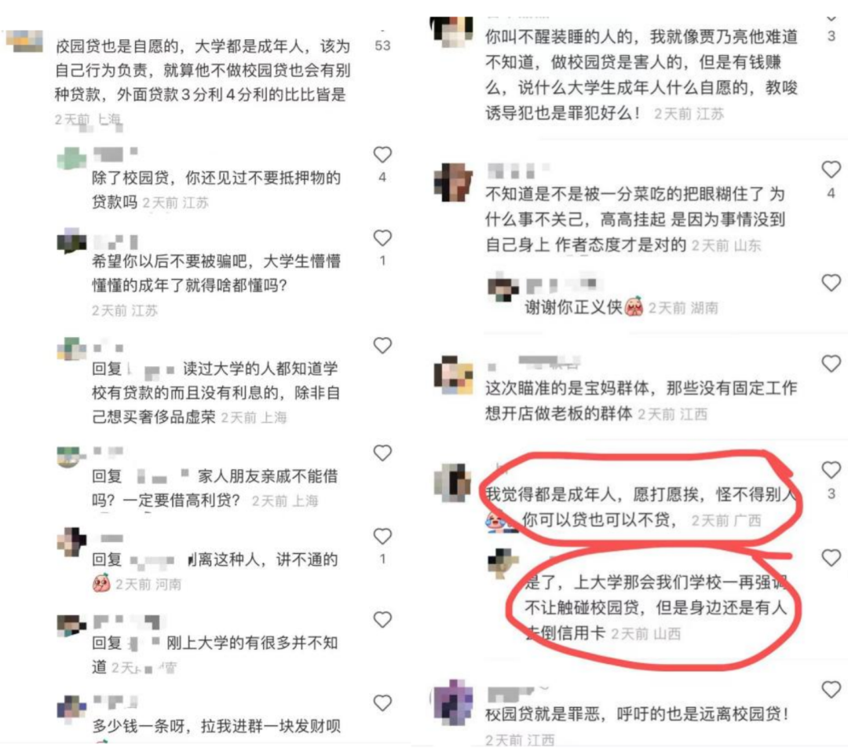
Task: Open avatar of 校园贷也是自愿的 commenter
Action: 24,41
